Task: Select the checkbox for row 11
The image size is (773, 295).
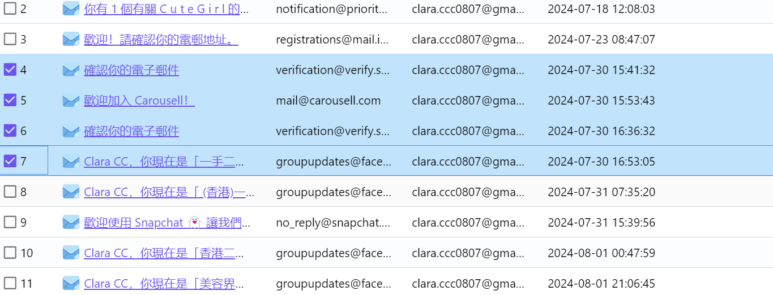Action: 10,283
